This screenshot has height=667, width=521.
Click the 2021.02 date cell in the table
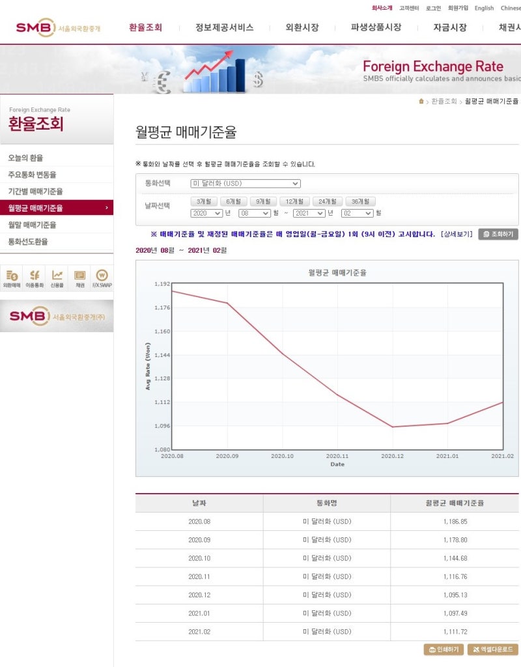pyautogui.click(x=199, y=632)
